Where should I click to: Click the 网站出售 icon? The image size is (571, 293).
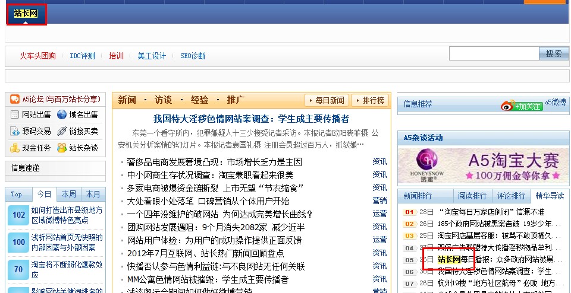pos(15,115)
